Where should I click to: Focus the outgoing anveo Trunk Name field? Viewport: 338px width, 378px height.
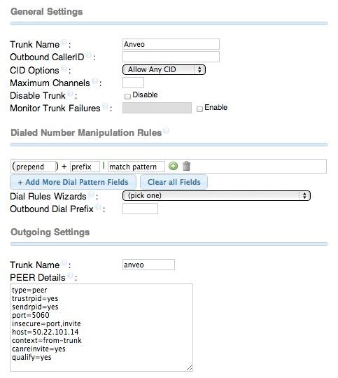pyautogui.click(x=148, y=265)
